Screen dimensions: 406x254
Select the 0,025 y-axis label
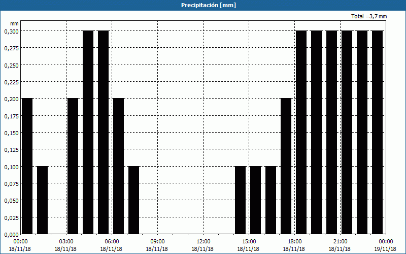(x=11, y=218)
